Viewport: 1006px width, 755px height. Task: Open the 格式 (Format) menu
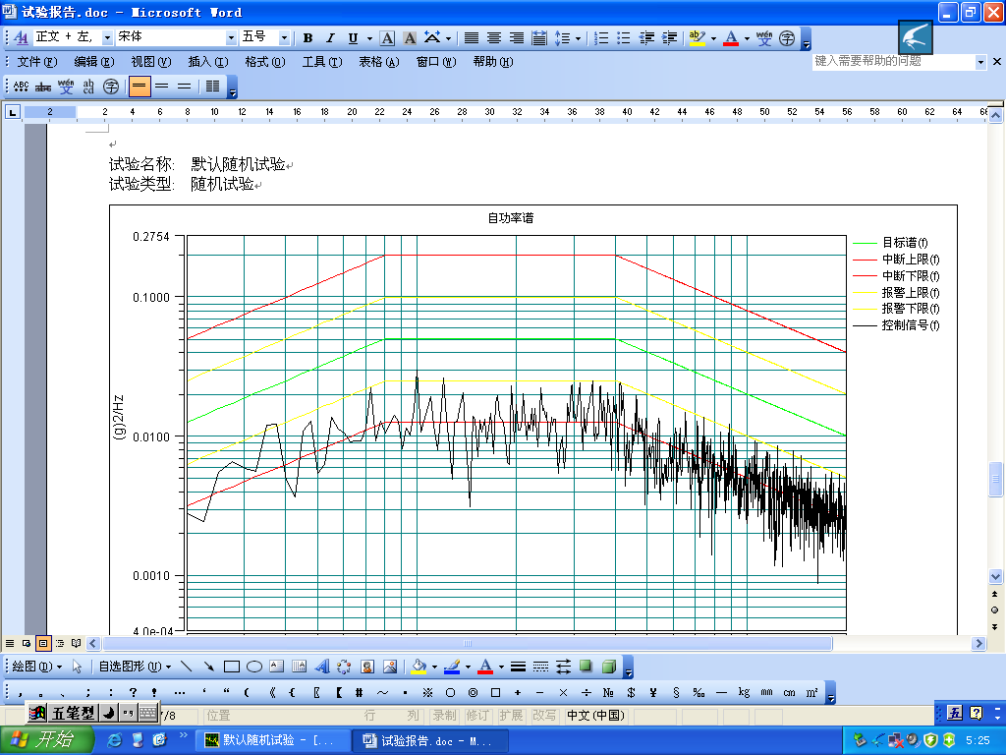tap(264, 62)
